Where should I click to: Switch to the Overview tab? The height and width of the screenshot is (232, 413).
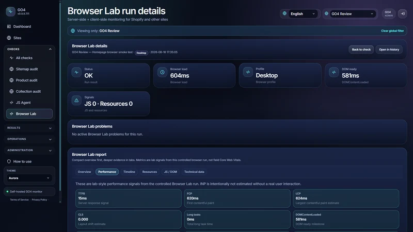click(84, 172)
